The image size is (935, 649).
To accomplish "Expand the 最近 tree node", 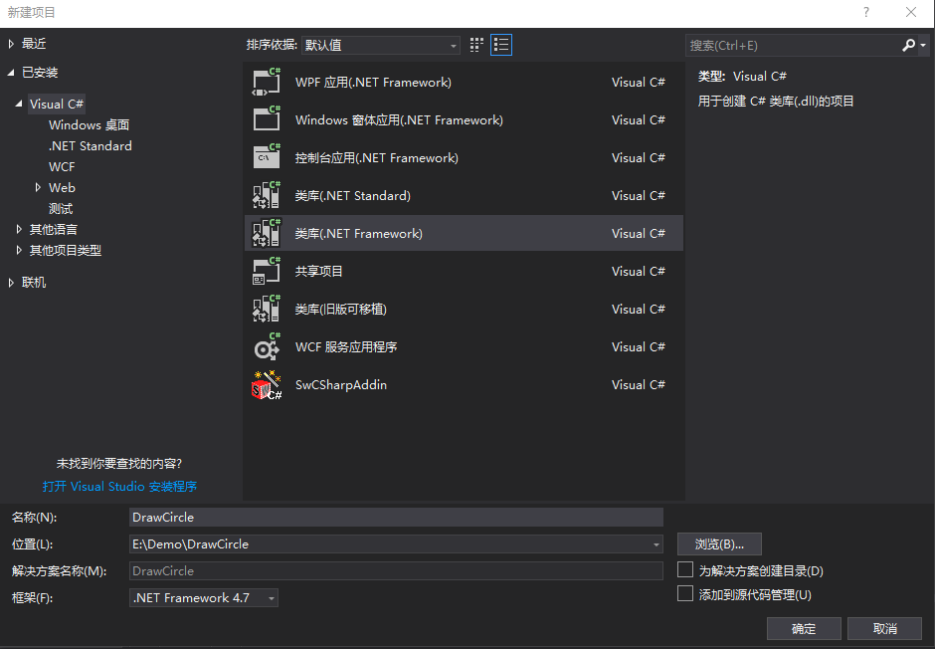I will (x=11, y=44).
